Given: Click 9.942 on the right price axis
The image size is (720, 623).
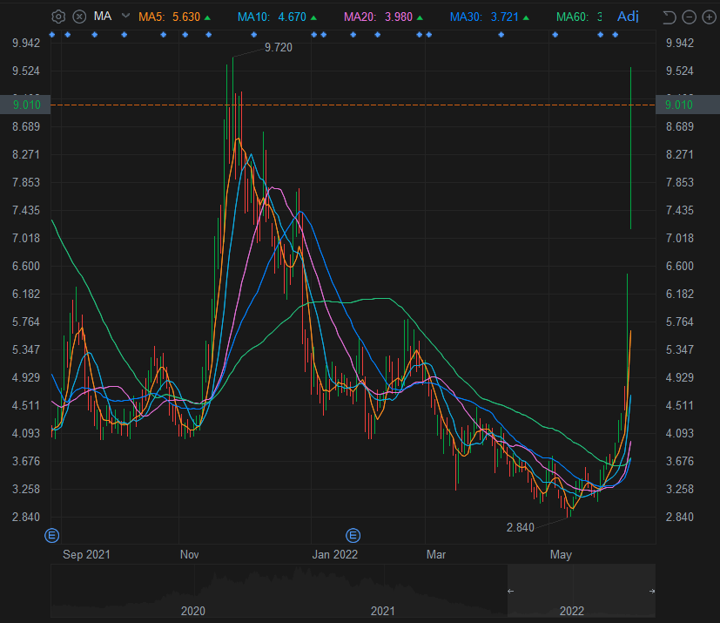Looking at the screenshot, I should 680,44.
